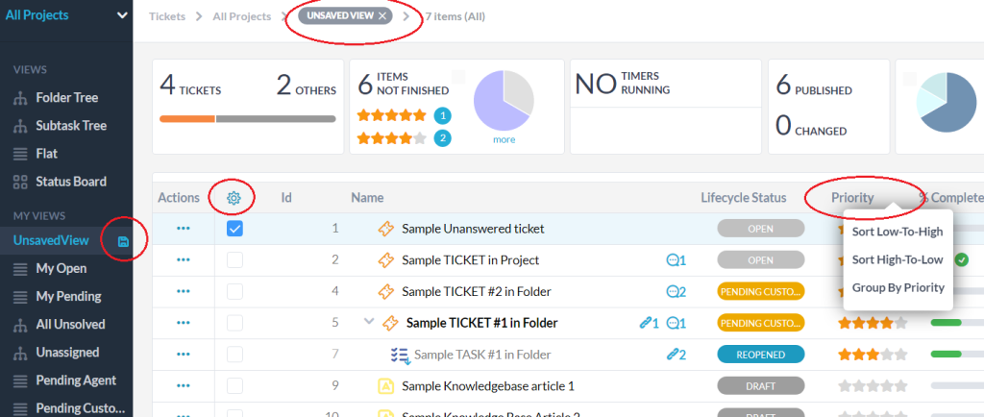
Task: Click the Folder Tree view icon
Action: (x=19, y=98)
